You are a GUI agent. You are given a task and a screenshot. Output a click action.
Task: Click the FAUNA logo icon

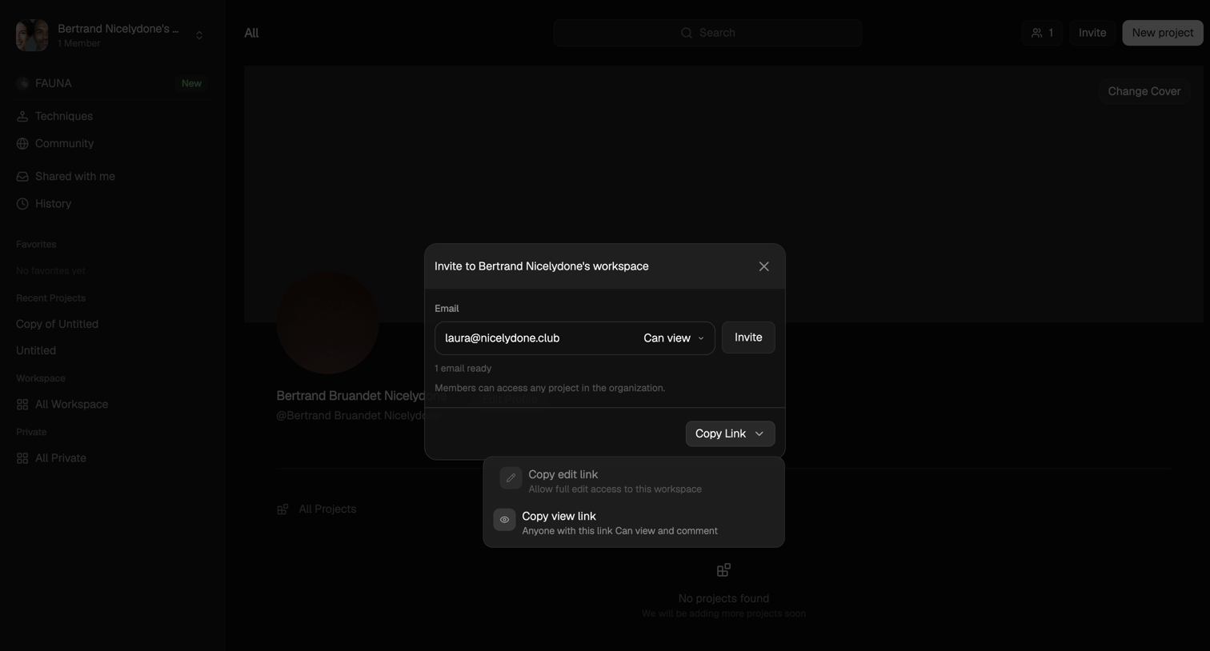coord(22,83)
